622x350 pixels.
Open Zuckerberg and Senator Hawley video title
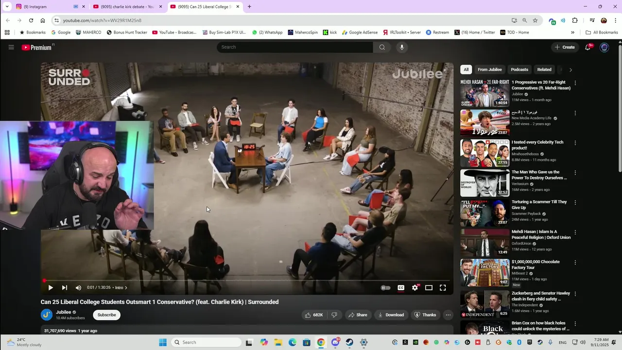pyautogui.click(x=540, y=296)
